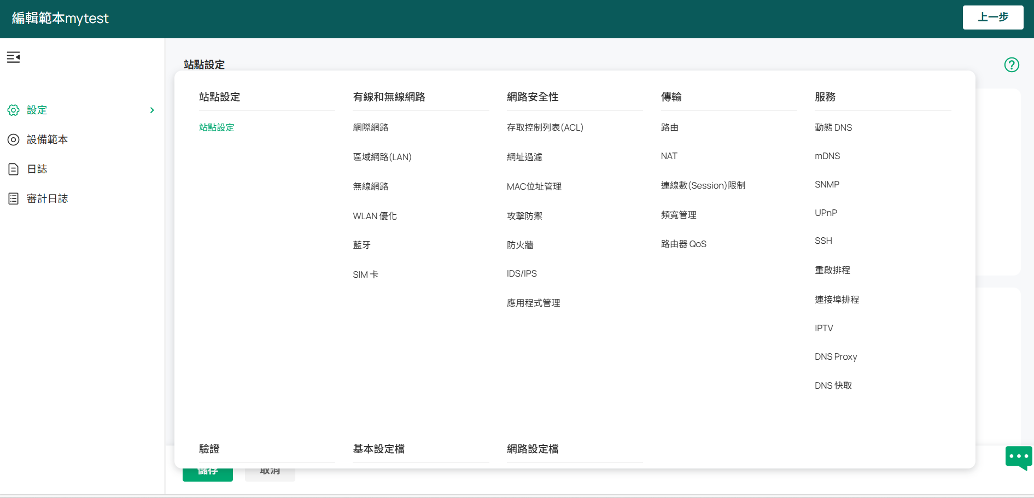Click the 編輯範本mytest title text
Screen dimensions: 1034x498
click(60, 18)
